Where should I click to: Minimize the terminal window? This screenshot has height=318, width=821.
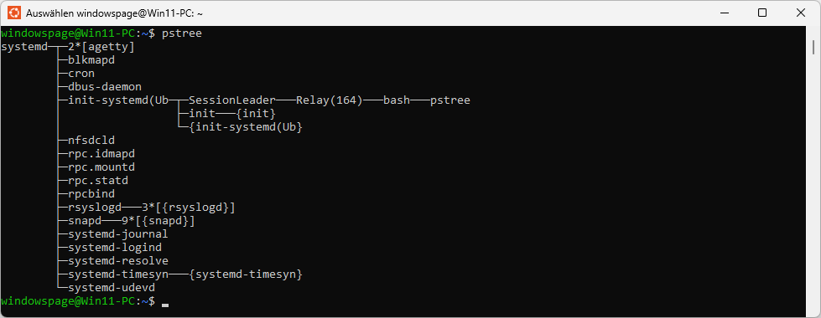point(724,13)
